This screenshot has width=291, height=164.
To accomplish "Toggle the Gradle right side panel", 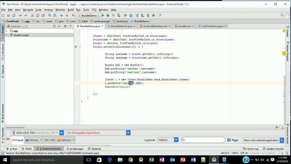I will pos(287,31).
